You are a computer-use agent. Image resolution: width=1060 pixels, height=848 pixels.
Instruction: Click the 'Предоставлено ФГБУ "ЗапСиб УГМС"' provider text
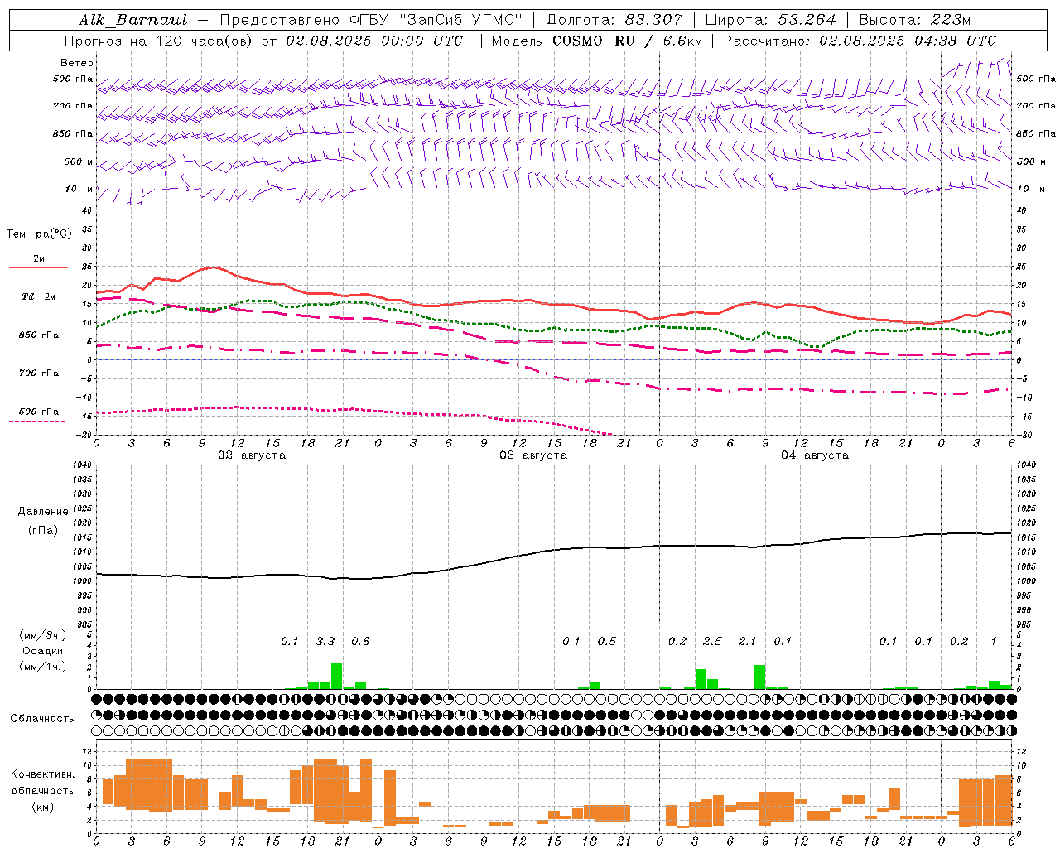pyautogui.click(x=371, y=20)
